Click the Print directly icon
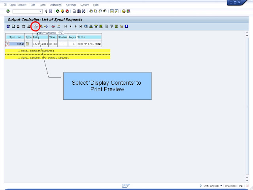 pyautogui.click(x=13, y=27)
